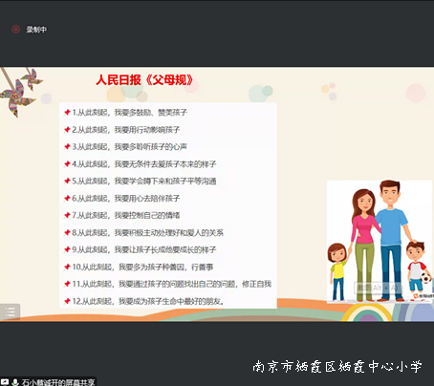Click the red pushpin beside item 6
Image resolution: width=434 pixels, height=386 pixels.
tap(67, 199)
